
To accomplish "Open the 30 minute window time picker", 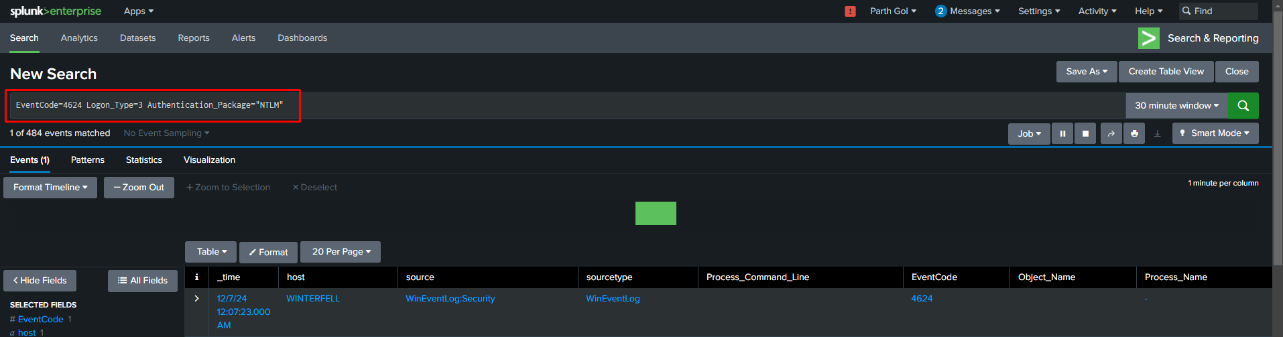I will 1176,106.
